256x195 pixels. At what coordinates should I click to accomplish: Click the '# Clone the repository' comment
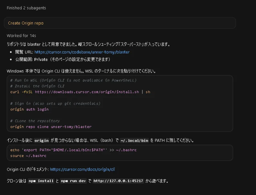tap(35, 121)
